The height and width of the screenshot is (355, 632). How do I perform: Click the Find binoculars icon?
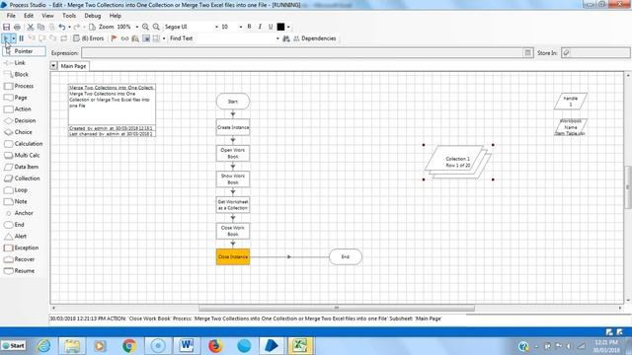click(x=286, y=38)
